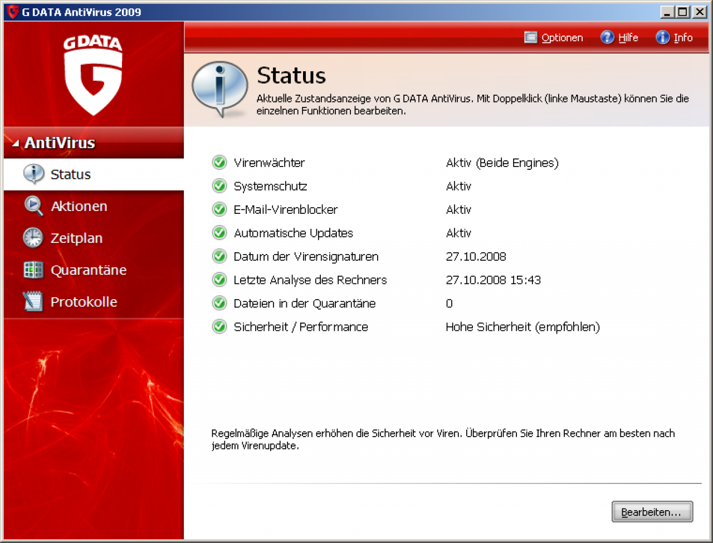Select the Dateien in der Quarantäne label

click(305, 303)
